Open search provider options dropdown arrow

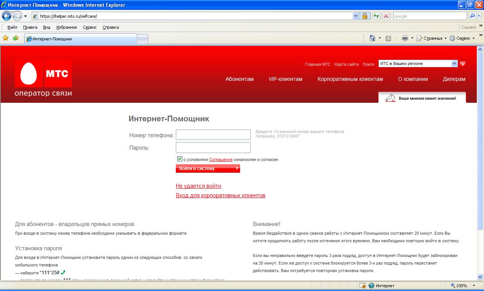click(x=479, y=16)
